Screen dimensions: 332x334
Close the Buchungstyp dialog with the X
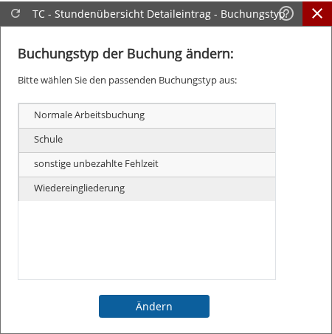coord(317,13)
